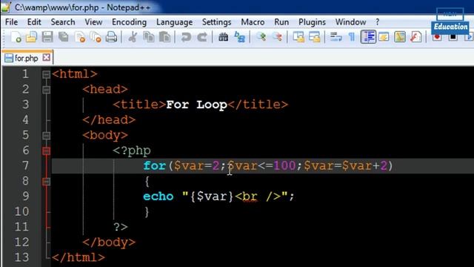The height and width of the screenshot is (267, 474).
Task: Open the Replace dialog icon
Action: (x=239, y=37)
